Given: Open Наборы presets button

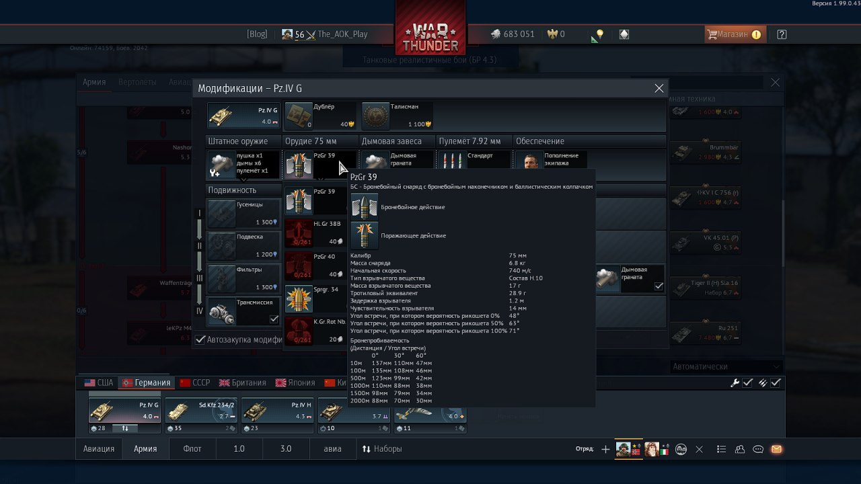Looking at the screenshot, I should click(382, 449).
